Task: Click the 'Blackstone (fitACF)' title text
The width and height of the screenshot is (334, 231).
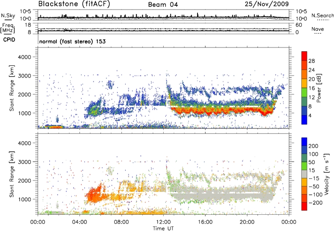Action: click(74, 4)
